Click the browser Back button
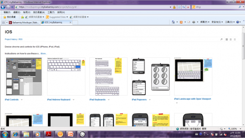245x138 pixels. click(3, 7)
